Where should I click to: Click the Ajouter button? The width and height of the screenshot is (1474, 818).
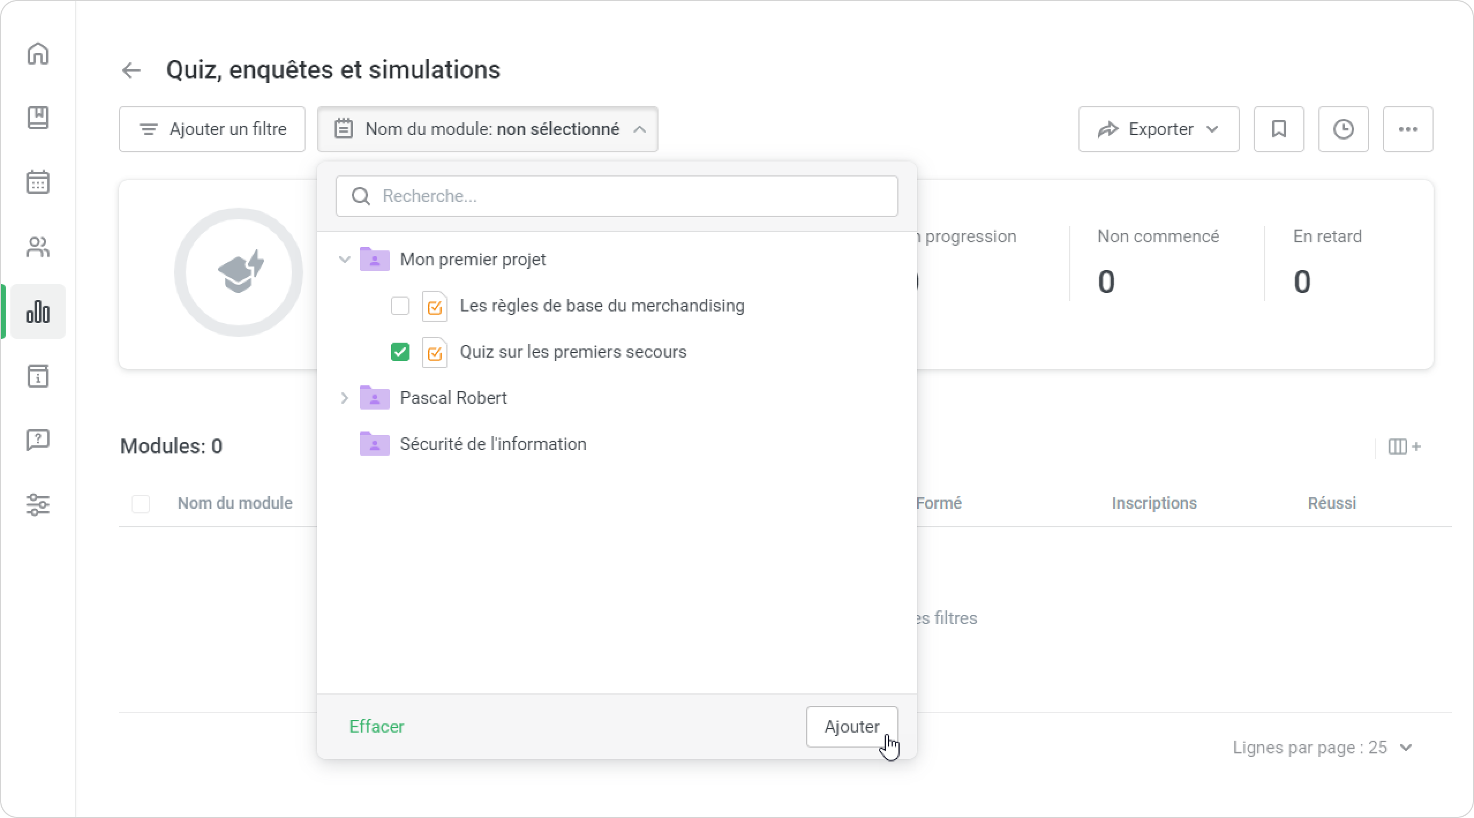tap(851, 727)
